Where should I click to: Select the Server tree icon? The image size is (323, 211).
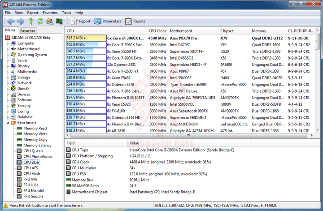13,60
